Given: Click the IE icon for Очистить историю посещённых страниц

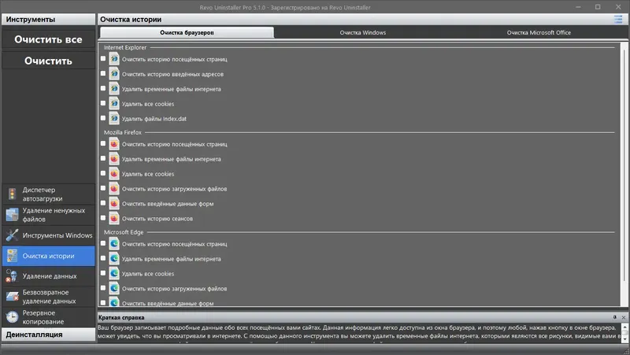Looking at the screenshot, I should pyautogui.click(x=114, y=59).
